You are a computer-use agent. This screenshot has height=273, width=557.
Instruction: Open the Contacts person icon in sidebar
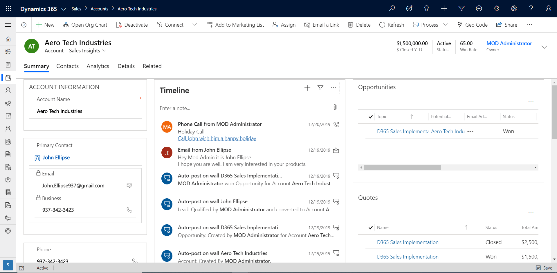pyautogui.click(x=8, y=90)
